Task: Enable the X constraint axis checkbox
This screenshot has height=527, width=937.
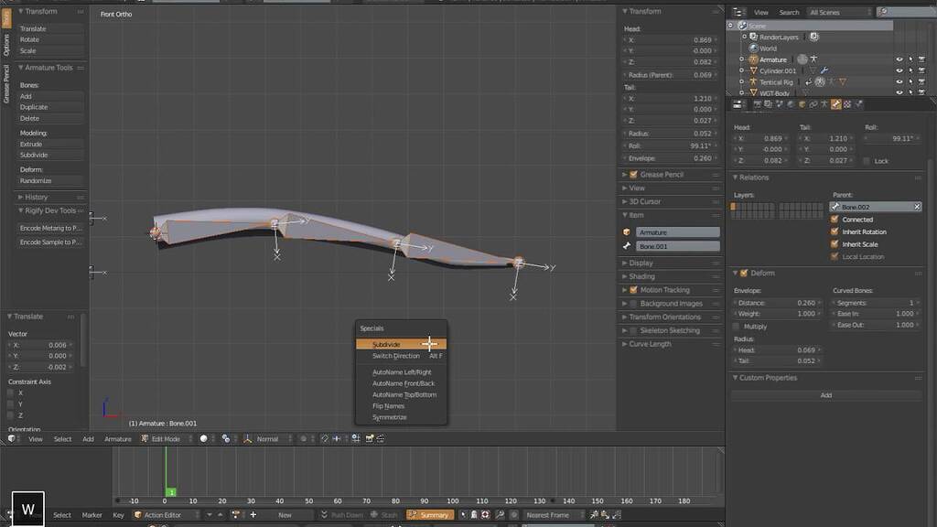Action: click(10, 393)
